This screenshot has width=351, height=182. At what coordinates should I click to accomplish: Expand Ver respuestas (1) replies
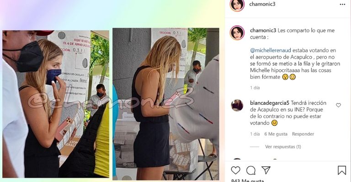tap(283, 147)
